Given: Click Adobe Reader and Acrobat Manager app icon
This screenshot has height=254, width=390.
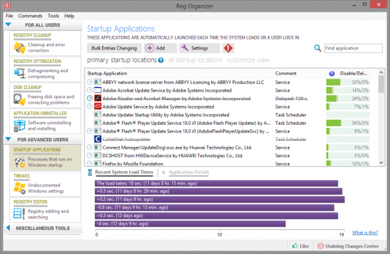Looking at the screenshot, I should pos(97,98).
